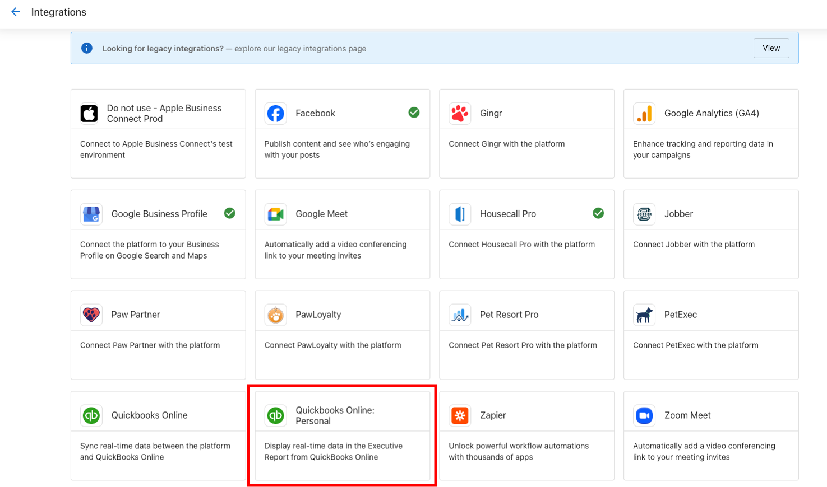
Task: Click 'Sync real-time data between the platform' text
Action: tap(155, 452)
